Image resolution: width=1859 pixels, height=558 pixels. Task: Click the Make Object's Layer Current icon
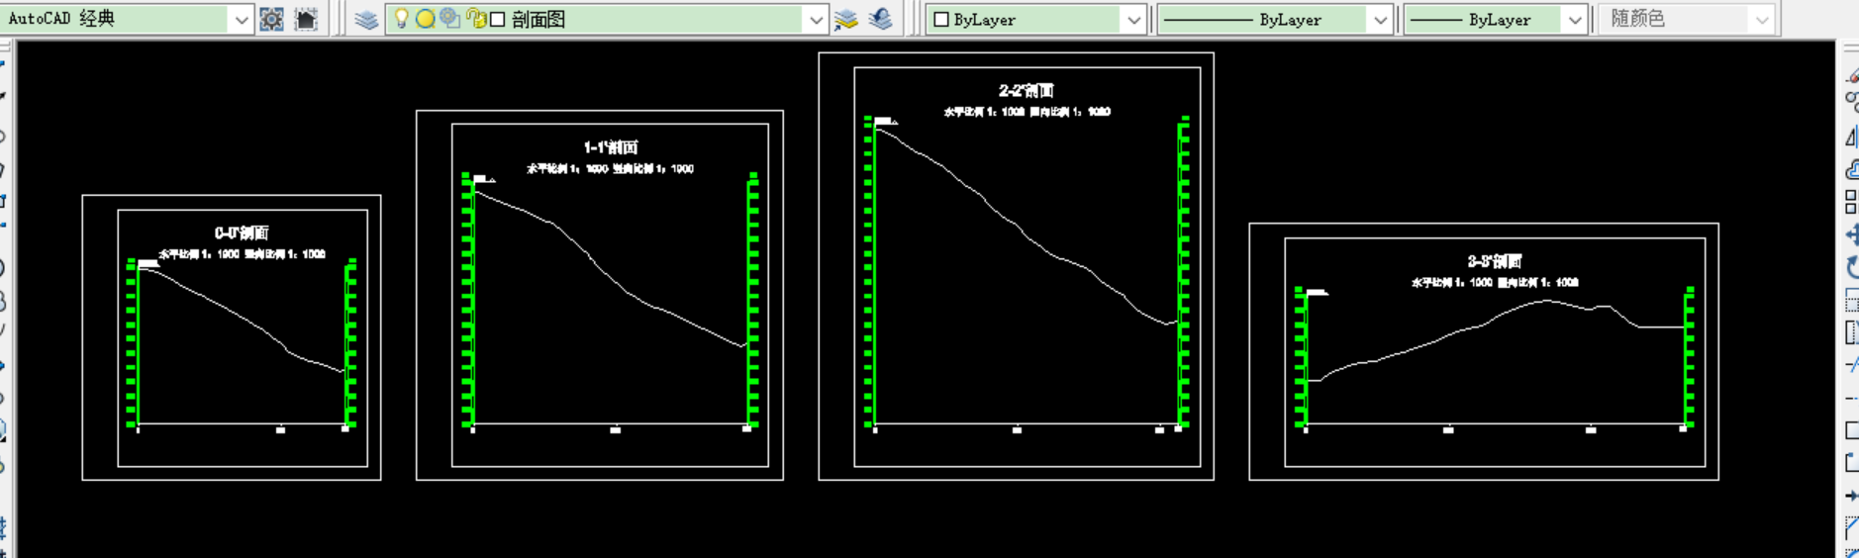coord(845,19)
